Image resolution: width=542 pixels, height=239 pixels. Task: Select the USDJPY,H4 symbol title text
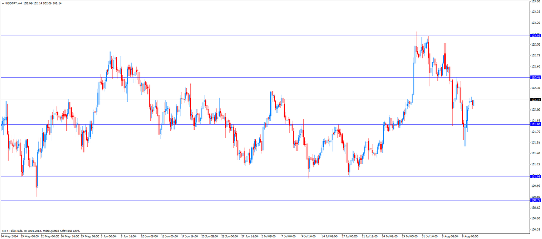pyautogui.click(x=14, y=3)
